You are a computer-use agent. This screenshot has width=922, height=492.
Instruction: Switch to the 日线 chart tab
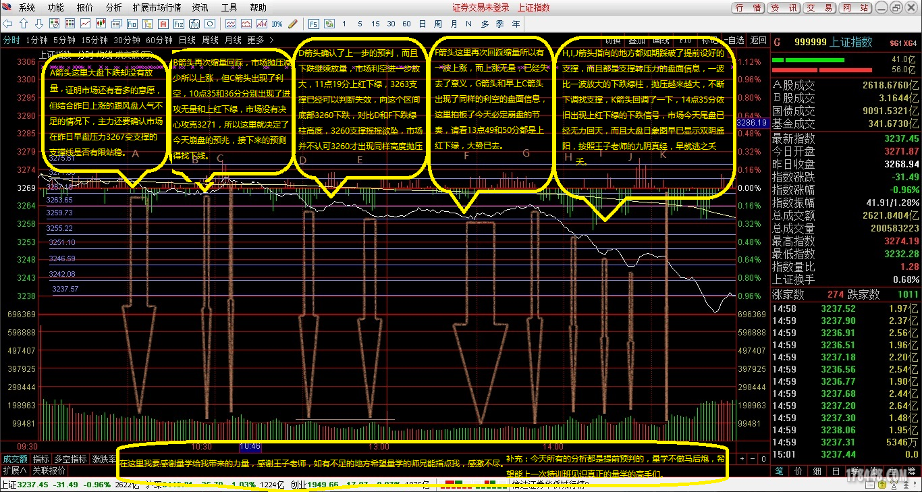click(188, 40)
